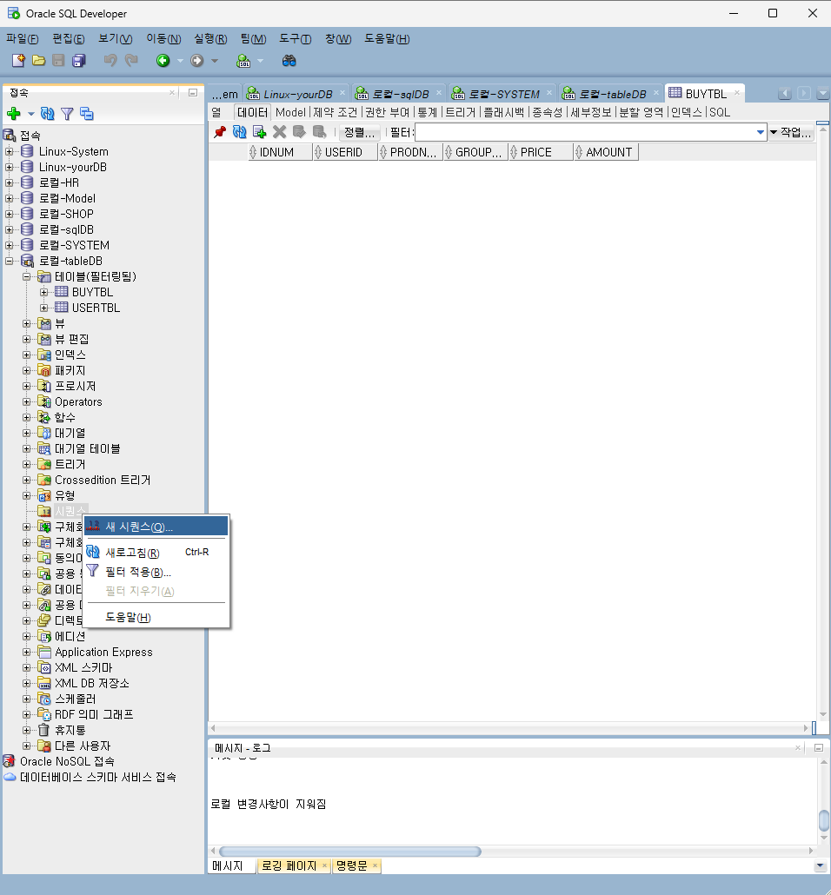This screenshot has width=831, height=895.
Task: Open the SQL Worksheet dropdown arrow in toolbar
Action: tap(261, 61)
